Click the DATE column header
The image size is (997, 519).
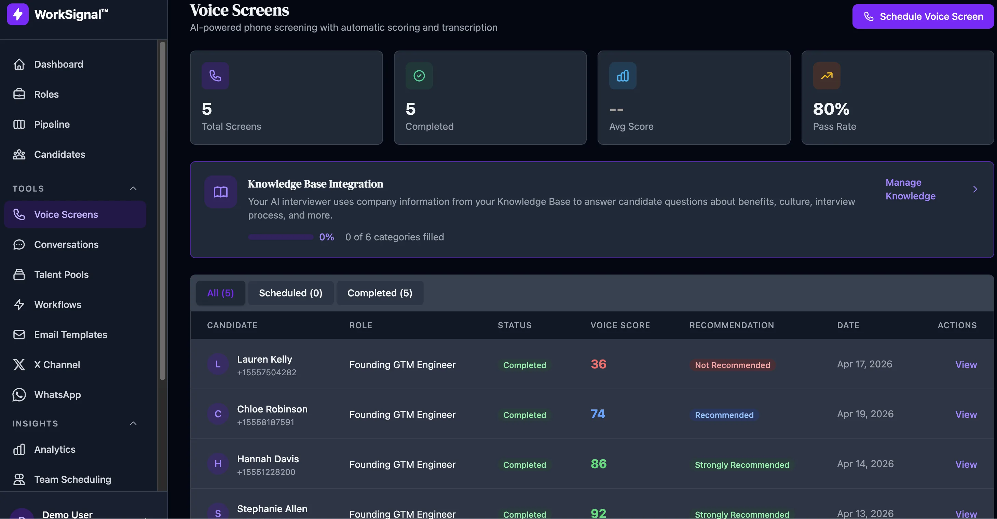coord(848,325)
